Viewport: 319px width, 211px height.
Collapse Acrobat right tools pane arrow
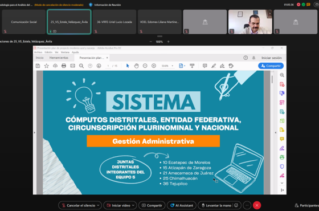pos(276,132)
